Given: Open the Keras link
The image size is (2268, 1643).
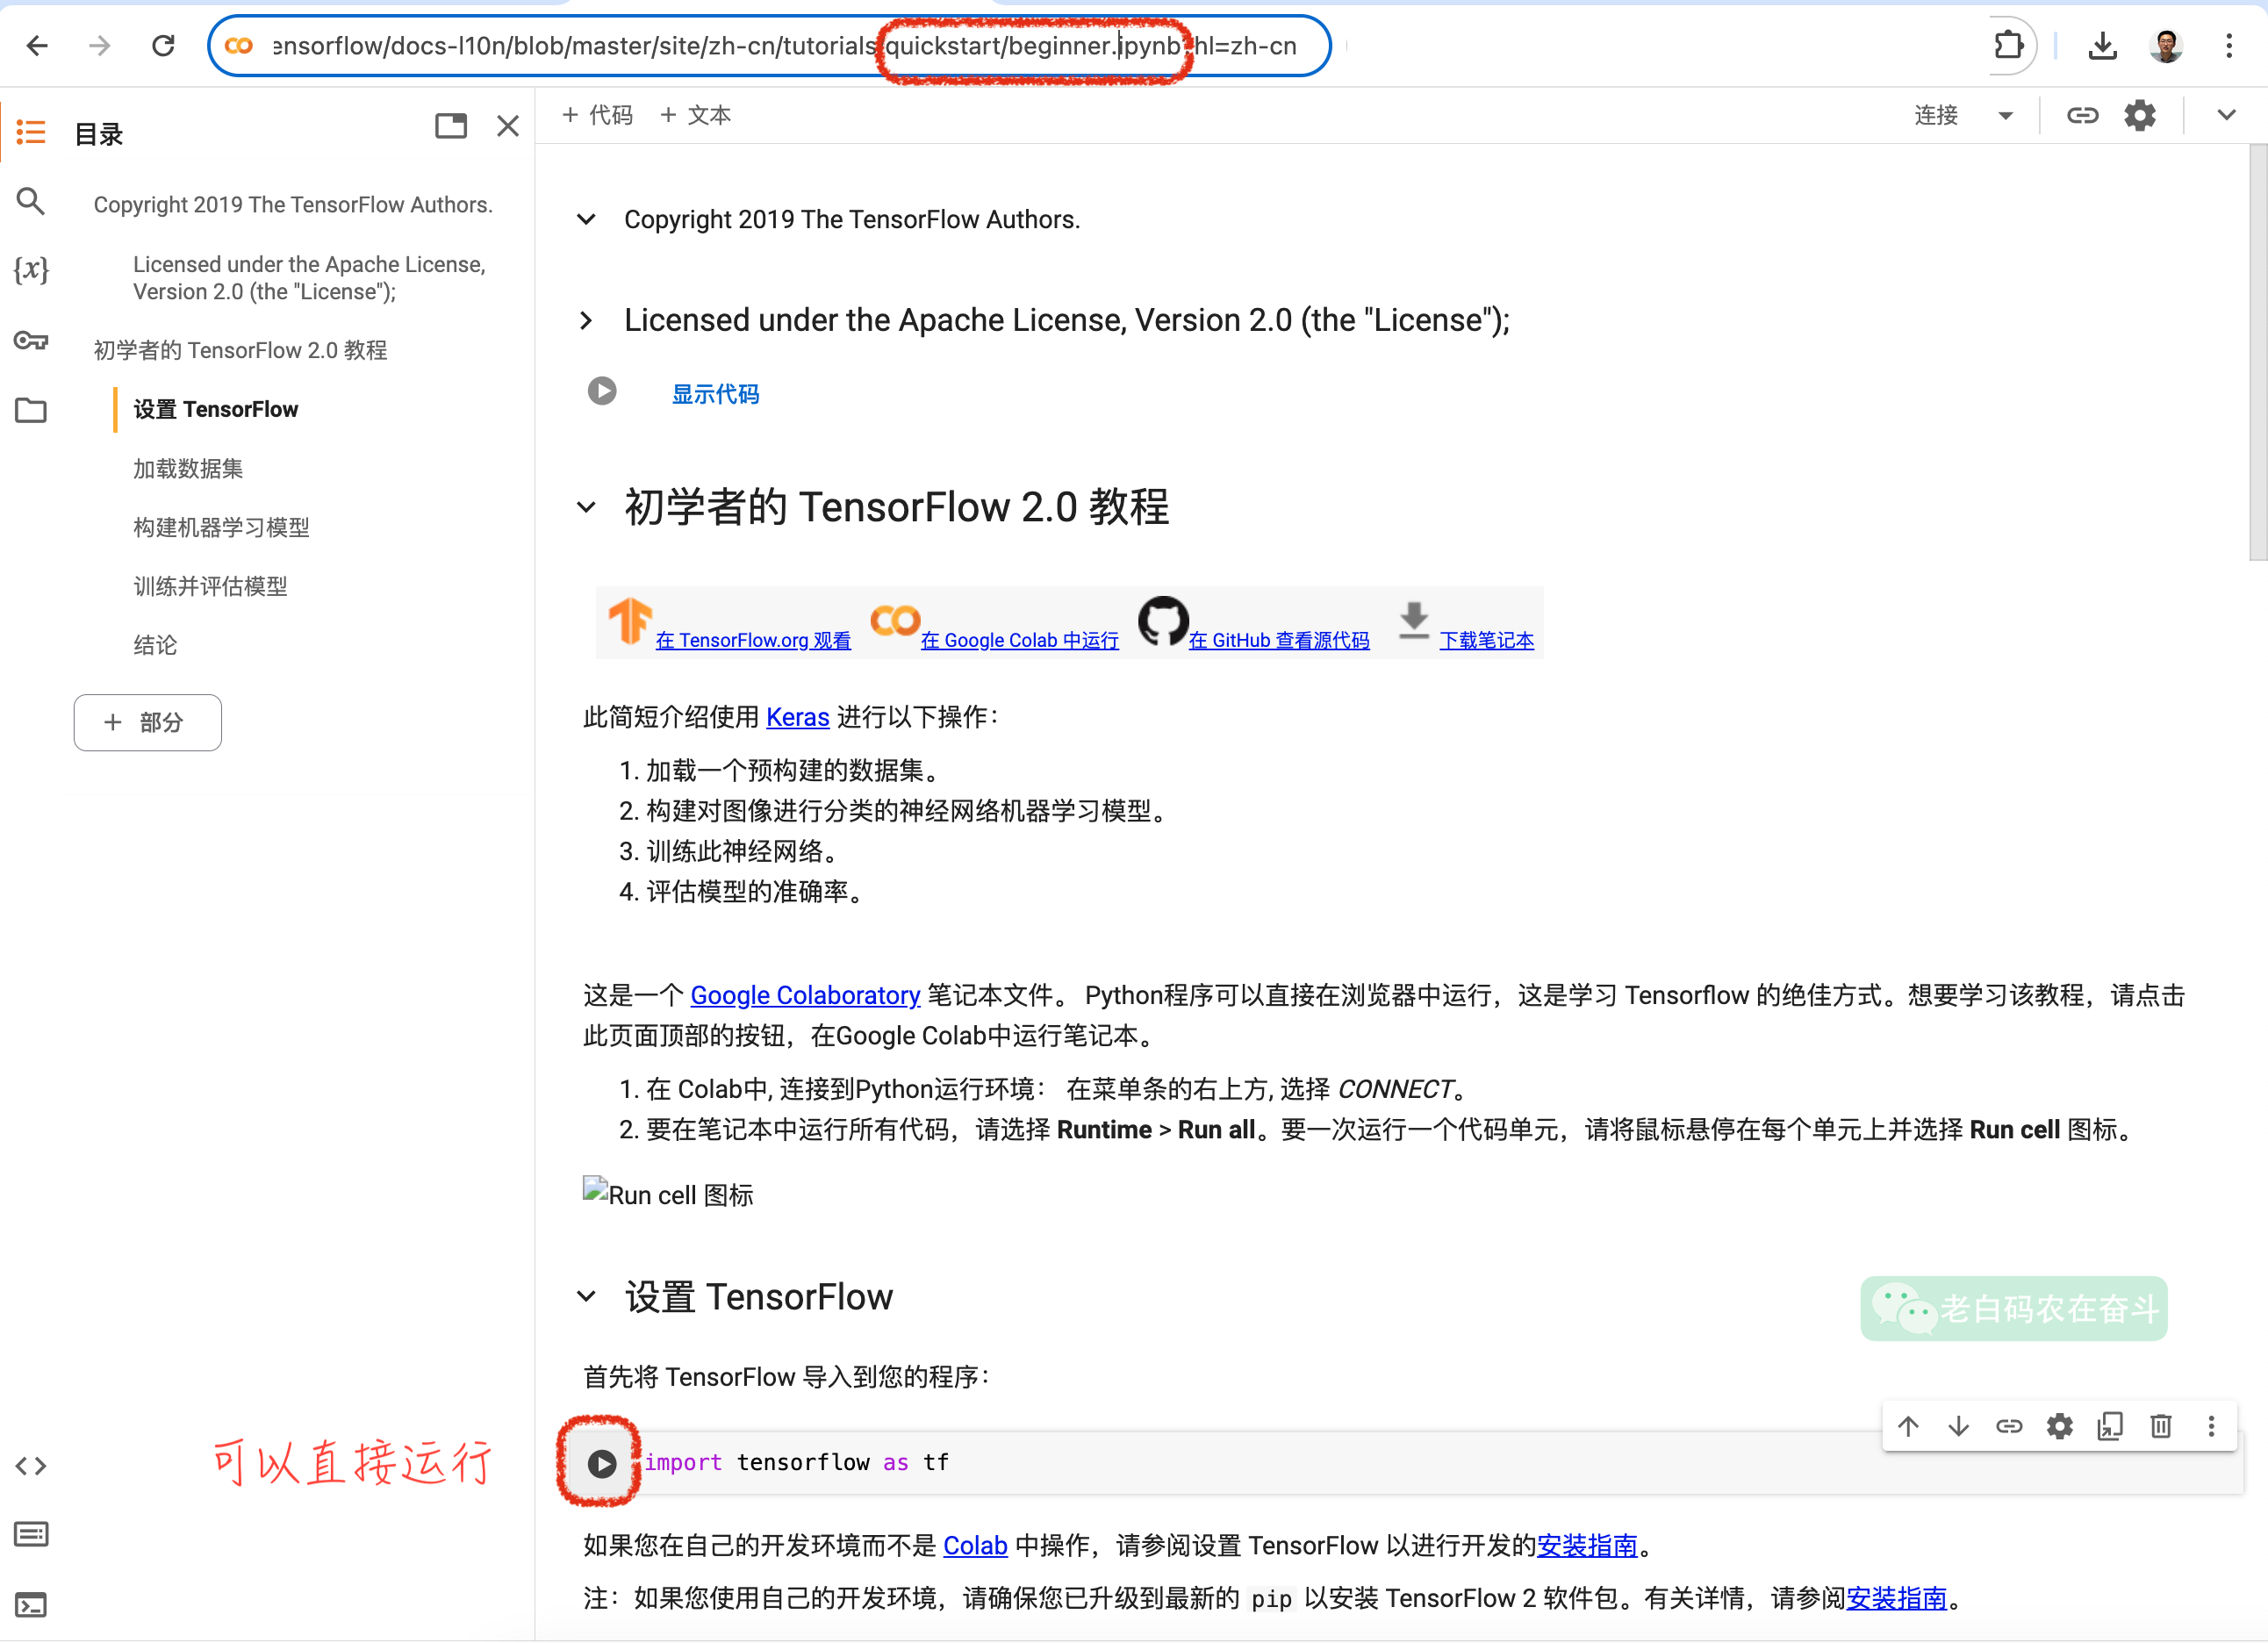Looking at the screenshot, I should point(797,717).
